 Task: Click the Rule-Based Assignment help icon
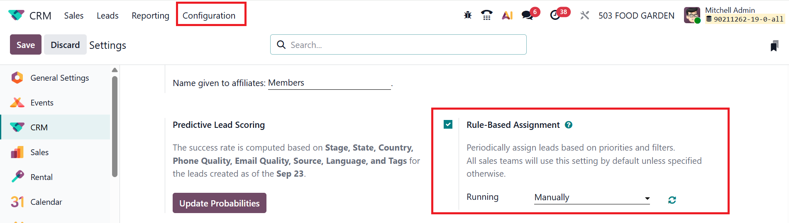coord(569,125)
